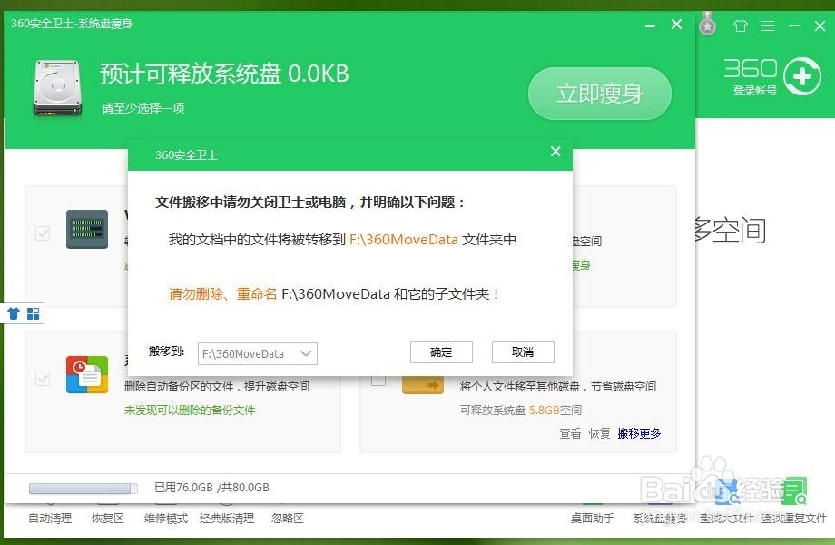Close the 360安全卫士 move-files dialog
This screenshot has height=545, width=835.
(x=555, y=152)
